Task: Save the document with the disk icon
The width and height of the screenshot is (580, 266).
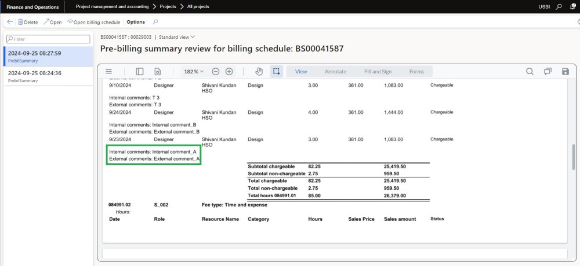Action: click(x=565, y=71)
